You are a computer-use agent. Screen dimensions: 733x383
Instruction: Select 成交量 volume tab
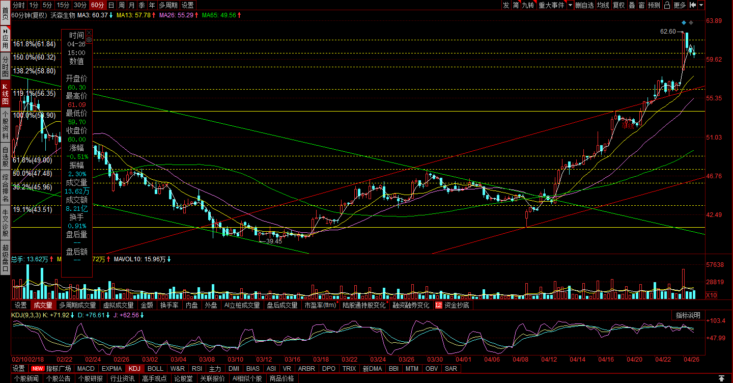[x=43, y=305]
